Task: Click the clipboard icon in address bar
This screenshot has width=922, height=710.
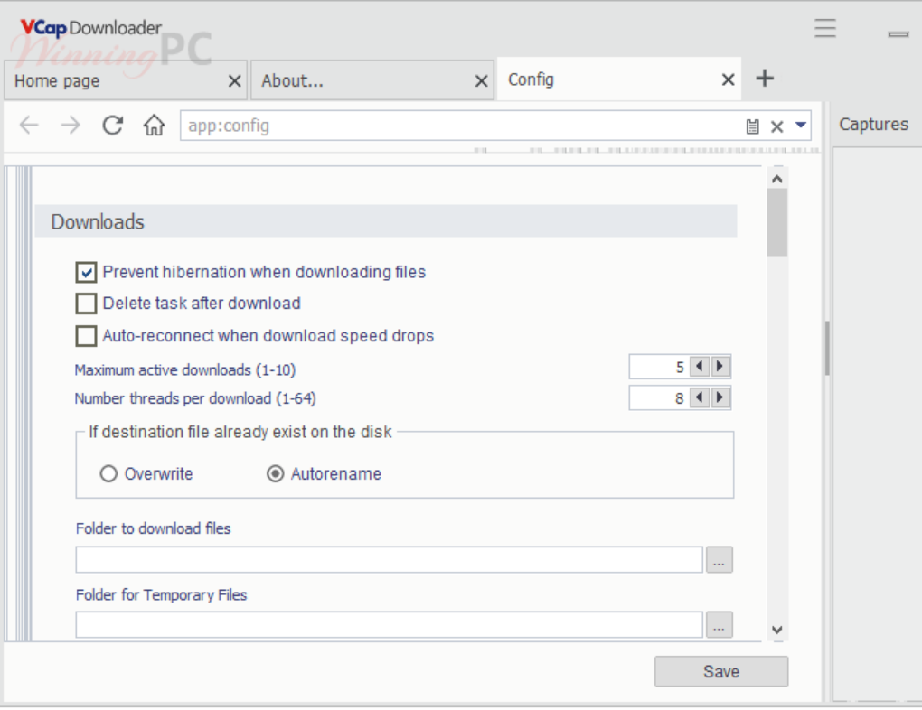Action: 752,126
